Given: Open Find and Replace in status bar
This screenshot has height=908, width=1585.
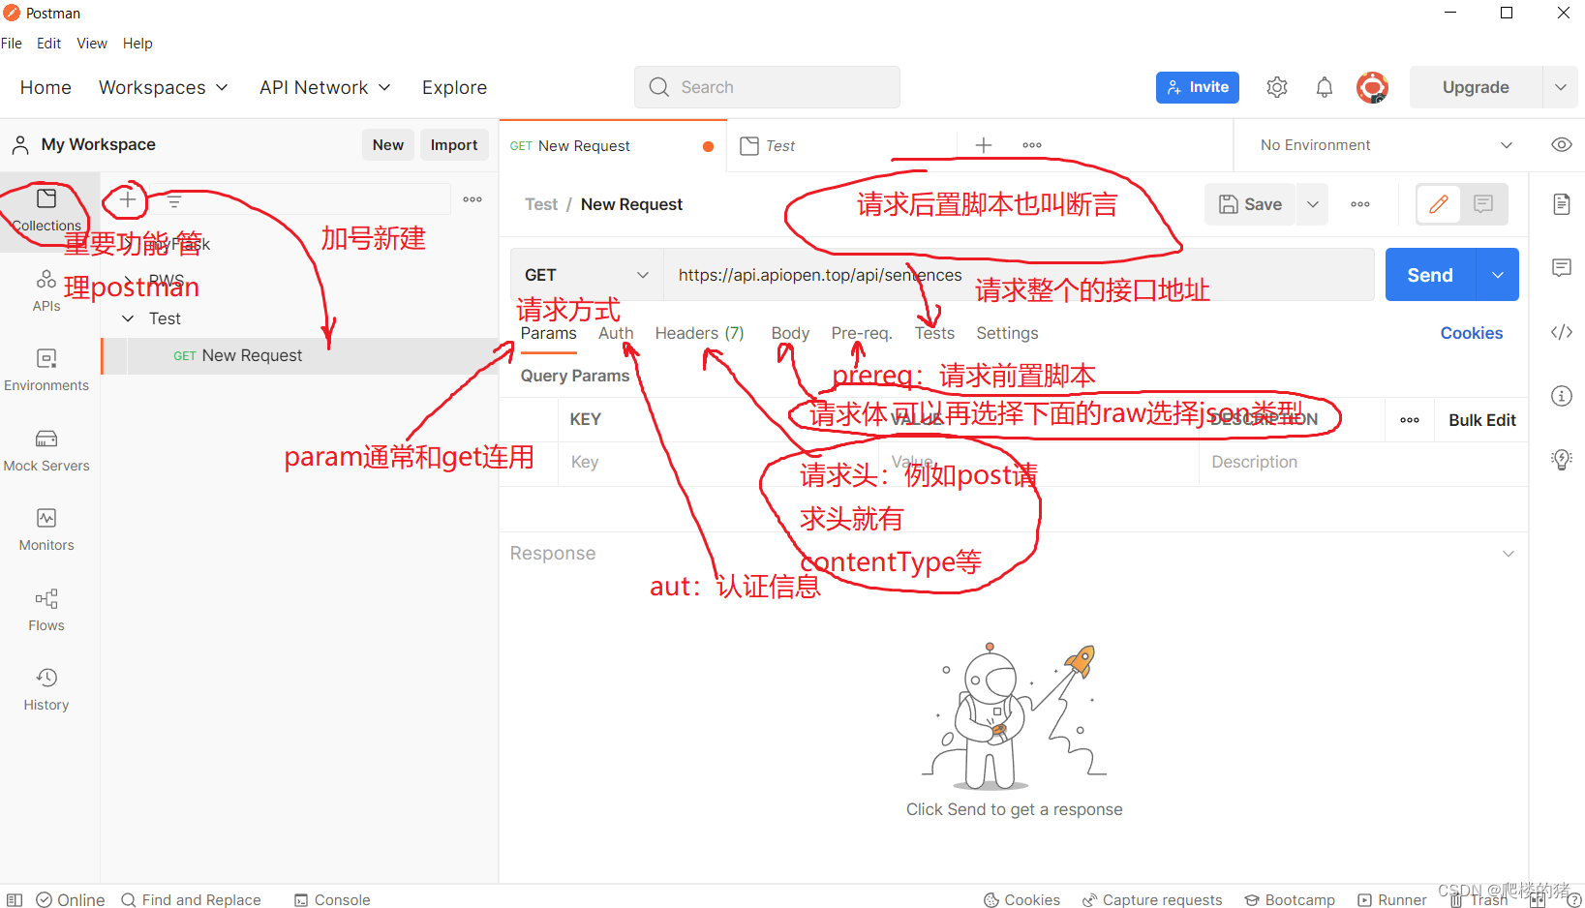Looking at the screenshot, I should point(191,900).
